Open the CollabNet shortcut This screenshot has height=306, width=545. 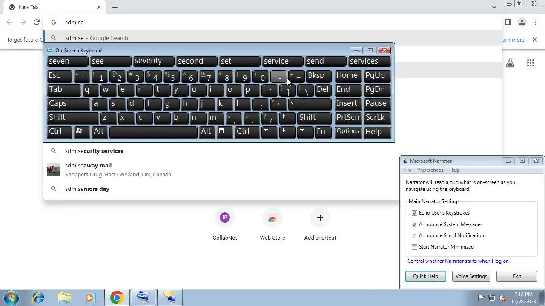pos(225,225)
